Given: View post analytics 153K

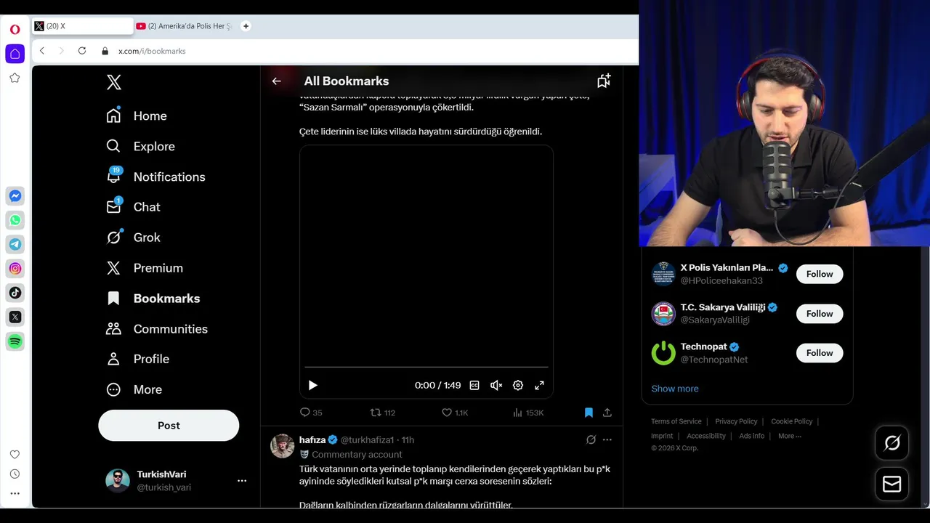Looking at the screenshot, I should coord(528,413).
